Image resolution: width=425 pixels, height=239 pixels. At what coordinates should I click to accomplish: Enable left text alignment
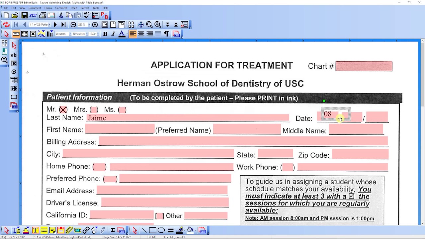[x=132, y=34]
